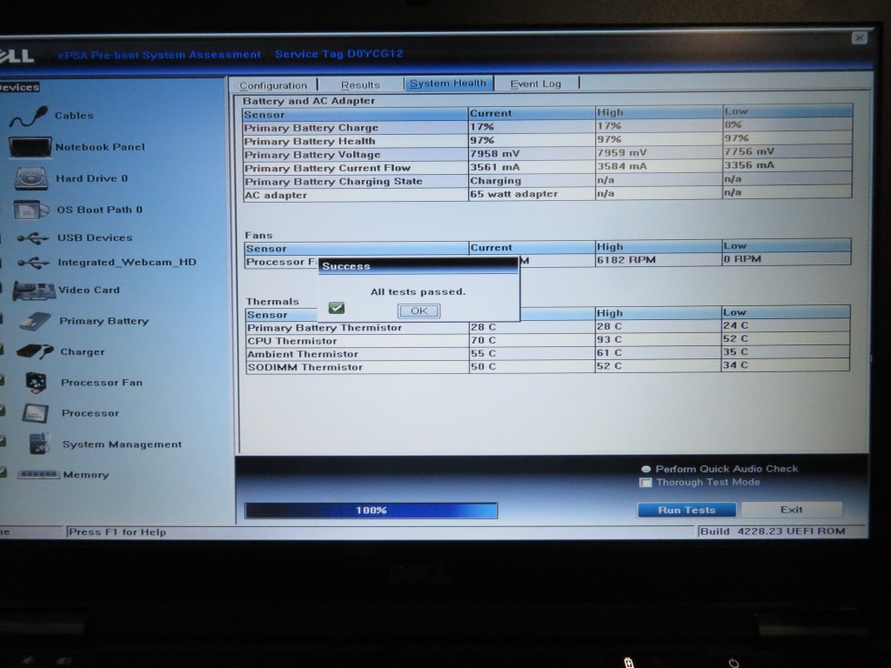The height and width of the screenshot is (668, 891).
Task: Select Perform Quick Audio Check option
Action: click(646, 469)
